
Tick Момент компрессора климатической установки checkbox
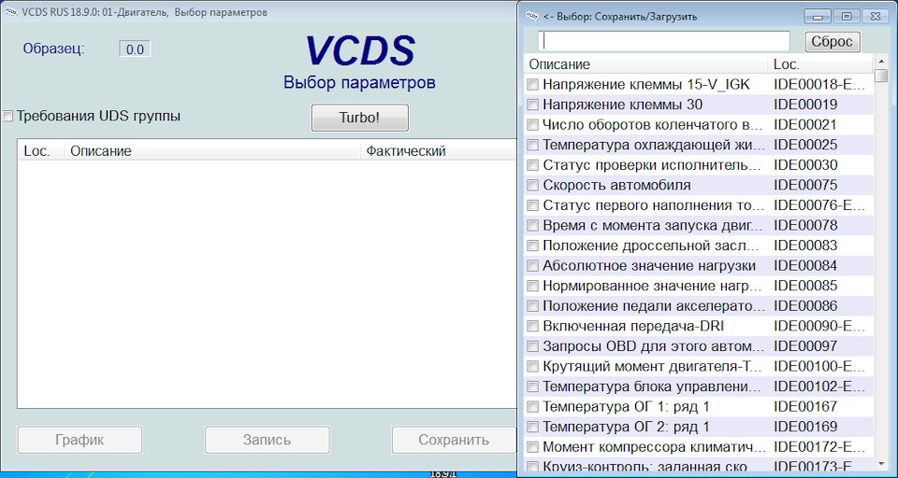[532, 446]
